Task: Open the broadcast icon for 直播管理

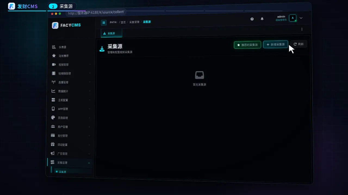Action: [54, 82]
